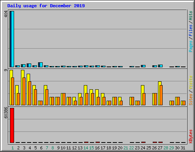Click the orange sites bar for day 3
The image size is (195, 152).
24,91
